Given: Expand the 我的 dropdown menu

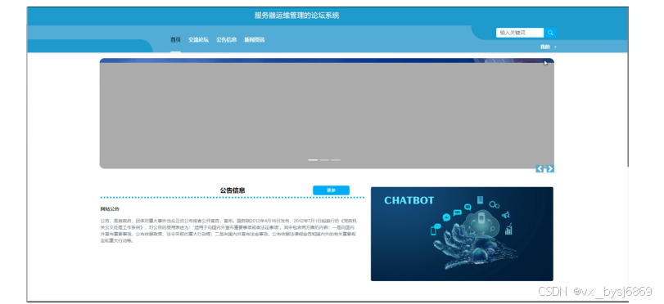Looking at the screenshot, I should pos(548,47).
